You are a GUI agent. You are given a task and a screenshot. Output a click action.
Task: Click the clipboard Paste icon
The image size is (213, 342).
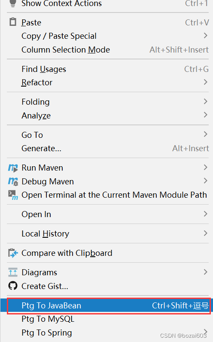(13, 22)
